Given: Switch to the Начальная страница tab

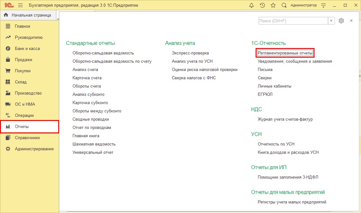Looking at the screenshot, I should 28,15.
